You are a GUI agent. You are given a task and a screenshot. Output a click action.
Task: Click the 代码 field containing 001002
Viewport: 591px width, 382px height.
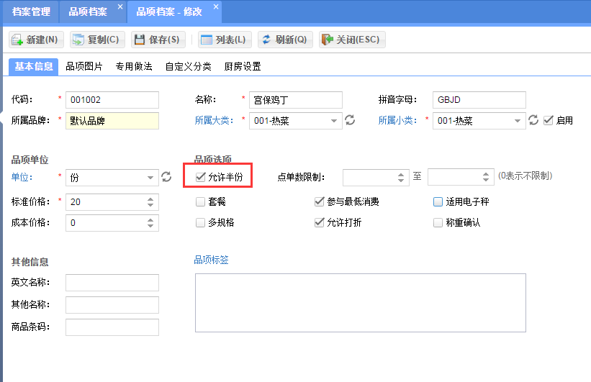pyautogui.click(x=112, y=100)
